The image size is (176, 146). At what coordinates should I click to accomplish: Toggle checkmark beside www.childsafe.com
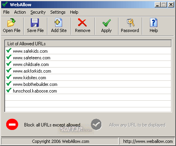pyautogui.click(x=9, y=64)
